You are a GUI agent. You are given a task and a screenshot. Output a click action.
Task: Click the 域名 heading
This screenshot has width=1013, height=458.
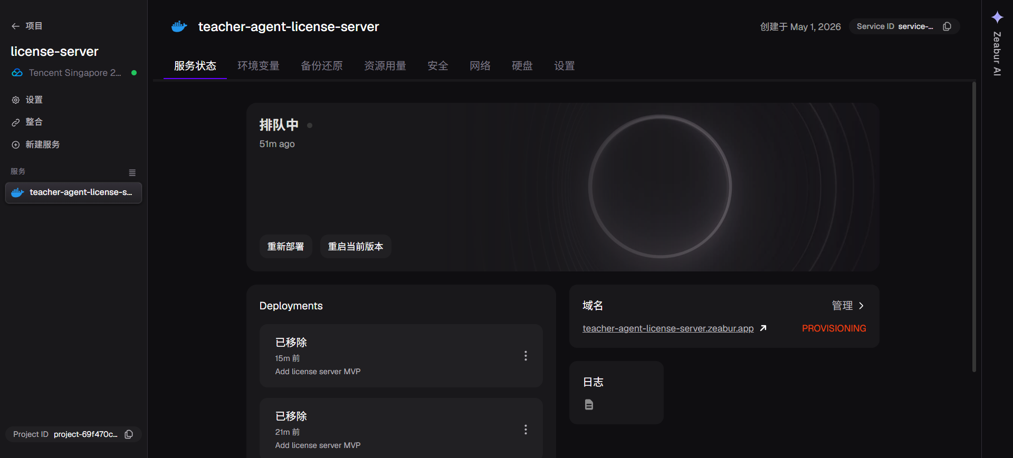[x=592, y=306]
